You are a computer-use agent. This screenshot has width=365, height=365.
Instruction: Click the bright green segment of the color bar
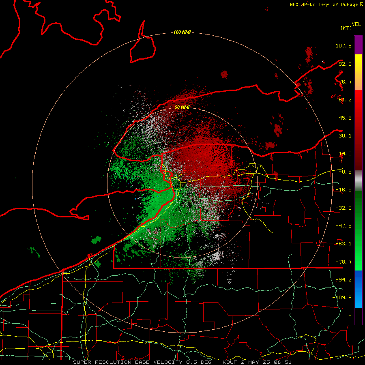pyautogui.click(x=358, y=230)
